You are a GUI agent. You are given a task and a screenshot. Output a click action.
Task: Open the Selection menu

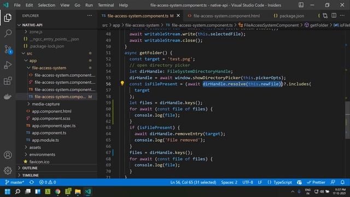pos(46,5)
